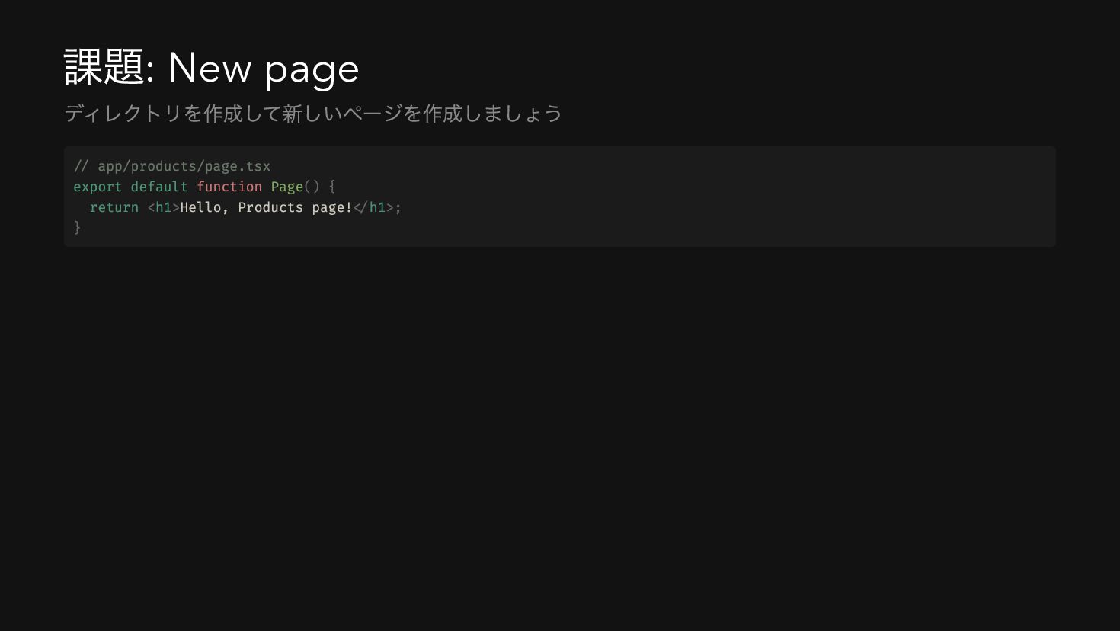Click the red 'function' keyword
Screen dimensions: 1120x631
(x=229, y=187)
